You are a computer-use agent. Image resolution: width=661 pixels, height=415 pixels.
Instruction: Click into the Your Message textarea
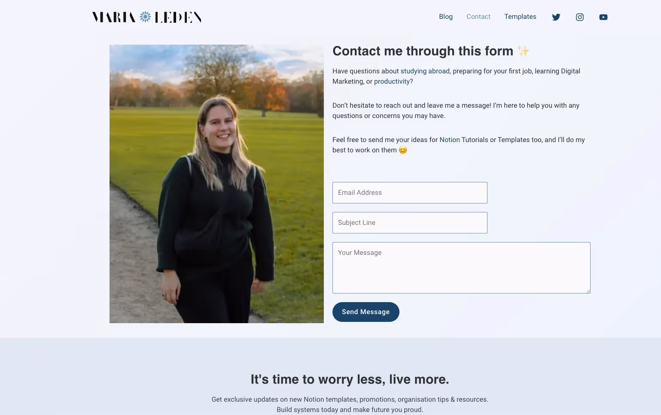pyautogui.click(x=461, y=268)
